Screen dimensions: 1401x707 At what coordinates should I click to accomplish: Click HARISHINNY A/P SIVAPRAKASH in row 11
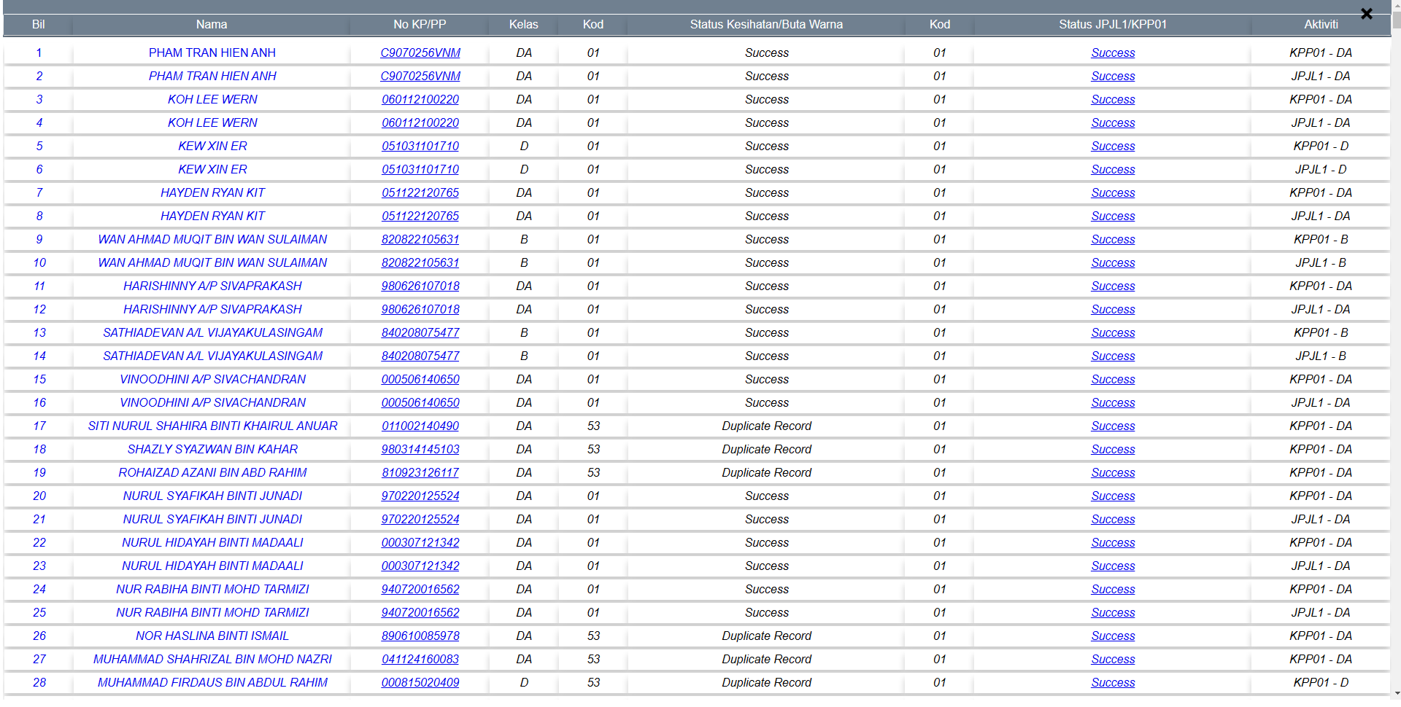pos(212,286)
